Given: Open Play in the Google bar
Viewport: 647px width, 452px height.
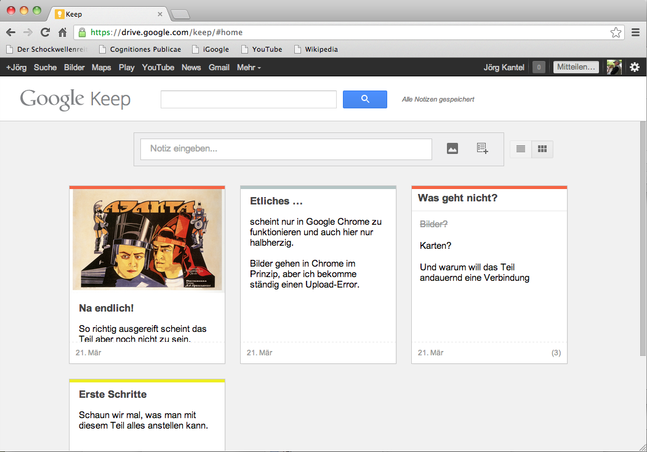Looking at the screenshot, I should click(127, 67).
